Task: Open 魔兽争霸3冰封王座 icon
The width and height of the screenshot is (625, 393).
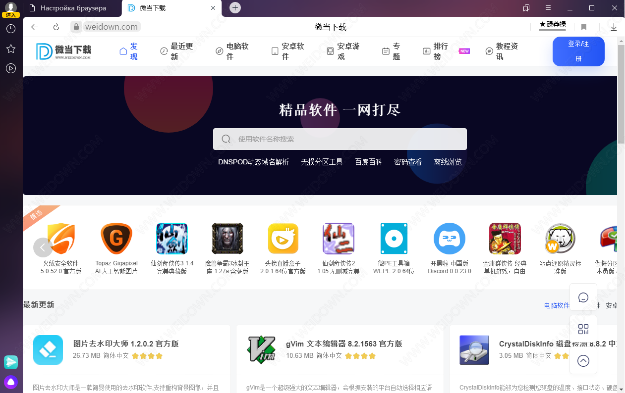Action: click(227, 239)
